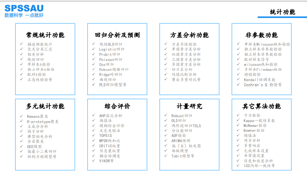Select Logistic回归
The height and width of the screenshot is (175, 307).
pos(112,49)
